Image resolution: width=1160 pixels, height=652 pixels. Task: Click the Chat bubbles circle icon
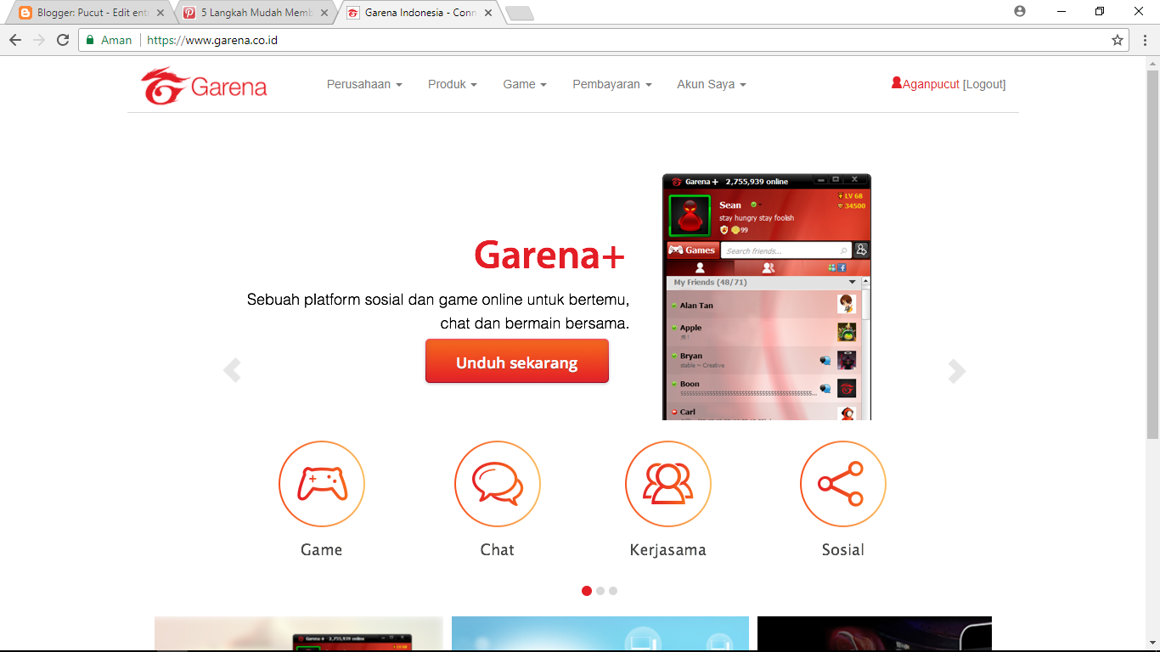(498, 484)
